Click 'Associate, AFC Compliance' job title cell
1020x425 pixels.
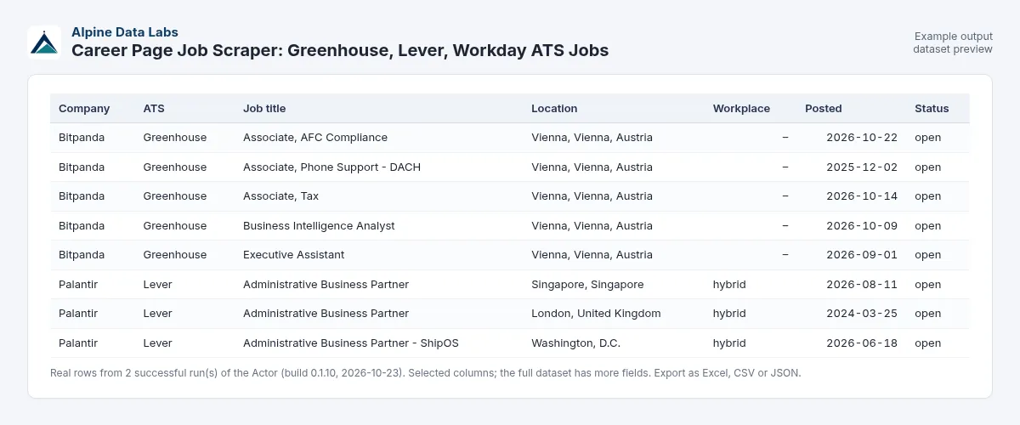click(x=315, y=138)
